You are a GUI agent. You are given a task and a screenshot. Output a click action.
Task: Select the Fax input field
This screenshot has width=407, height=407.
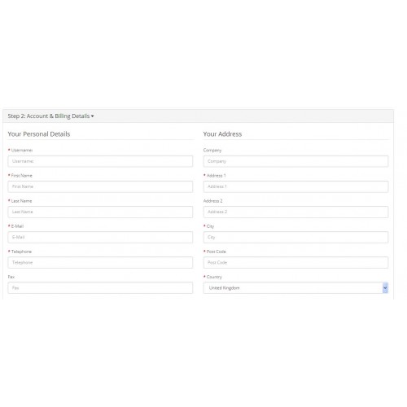coord(100,288)
